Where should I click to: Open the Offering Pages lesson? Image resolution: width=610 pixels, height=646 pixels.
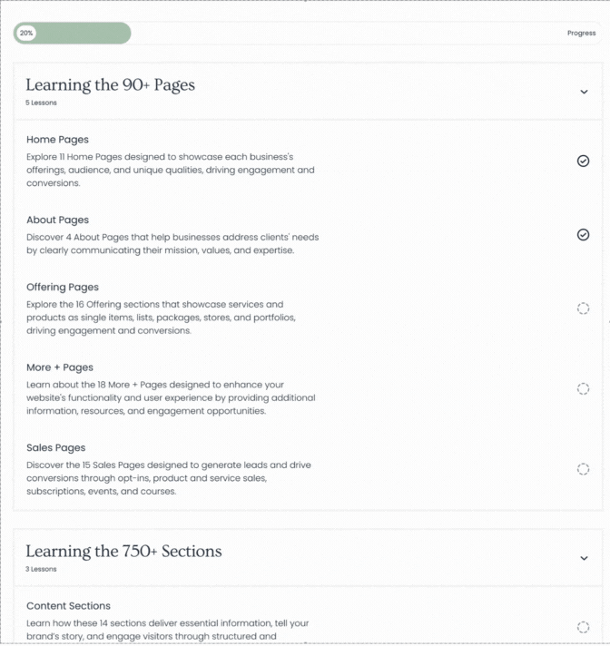[x=63, y=287]
